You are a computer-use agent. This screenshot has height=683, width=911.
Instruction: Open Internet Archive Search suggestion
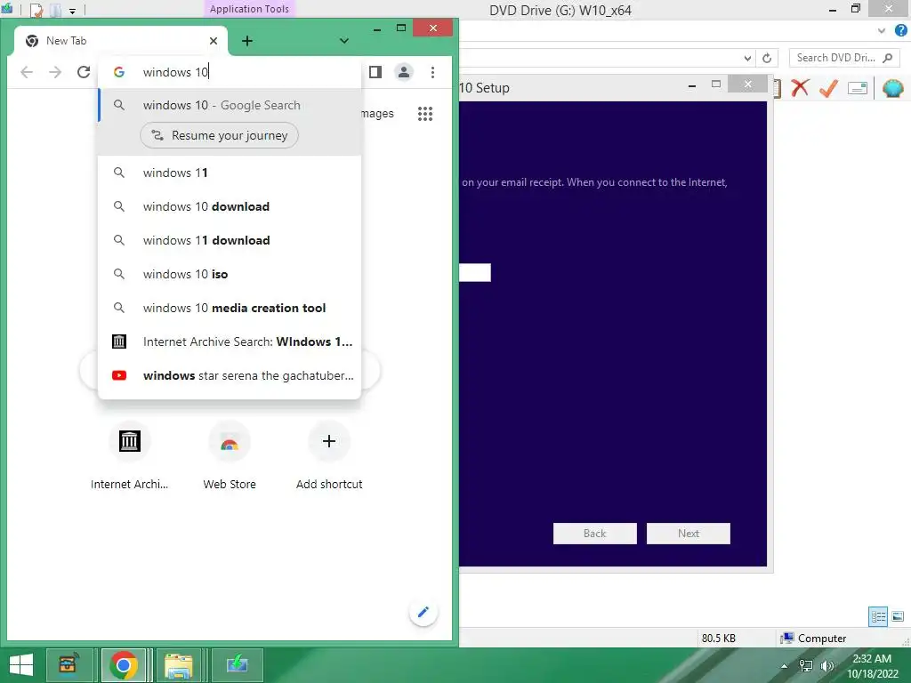pos(230,341)
